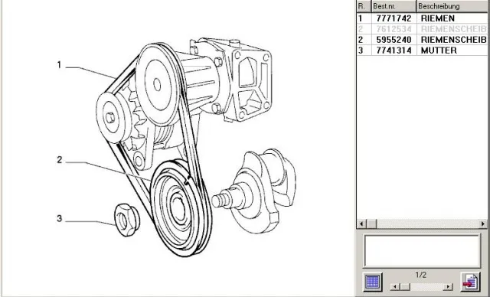Go to previous page using pager left arrow
Screen dimensions: 490x297
(x=395, y=286)
